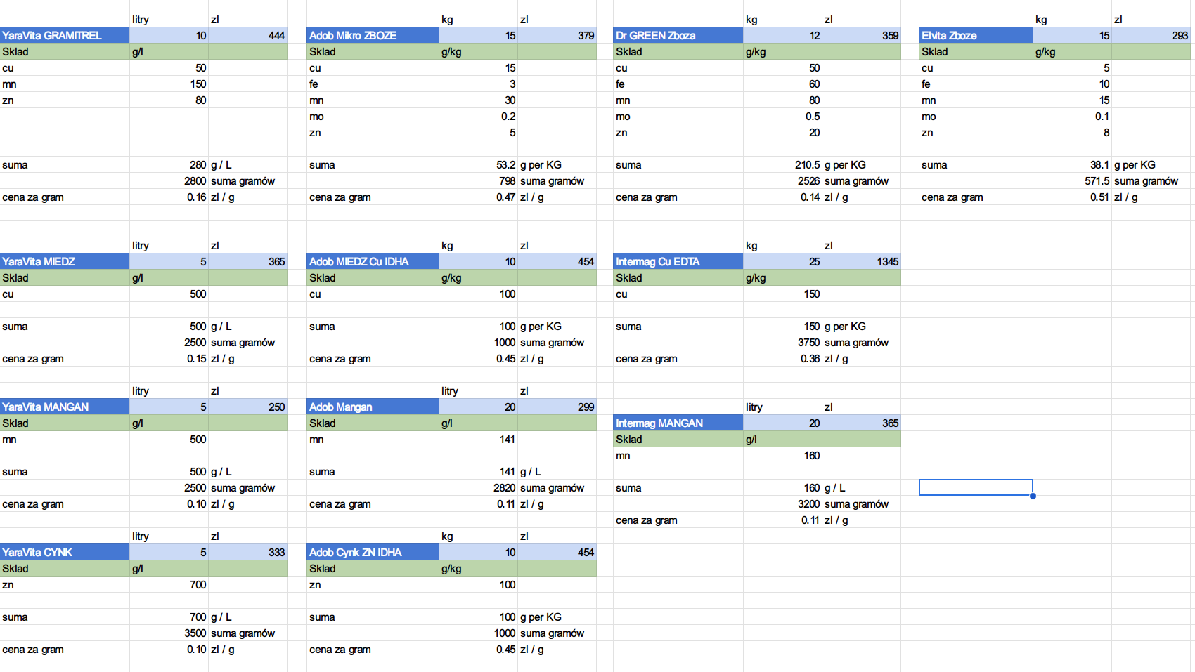Image resolution: width=1195 pixels, height=672 pixels.
Task: Select the Dr GREEN Zboza header cell
Action: [678, 35]
